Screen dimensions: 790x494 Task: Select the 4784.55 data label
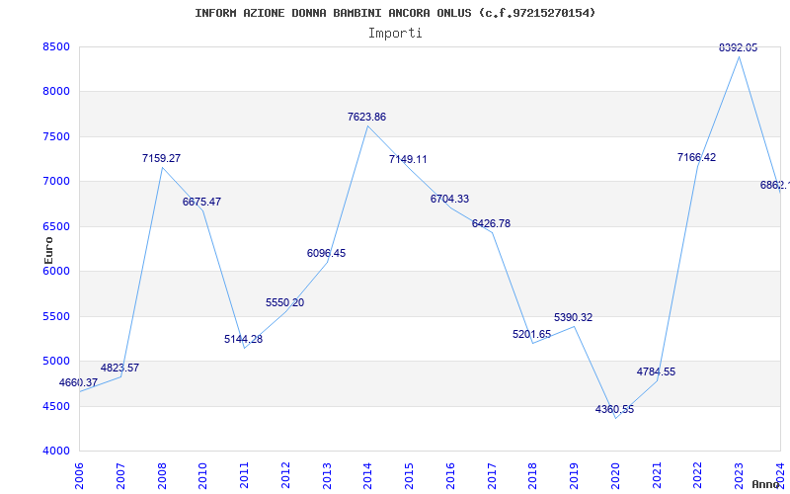click(x=656, y=372)
